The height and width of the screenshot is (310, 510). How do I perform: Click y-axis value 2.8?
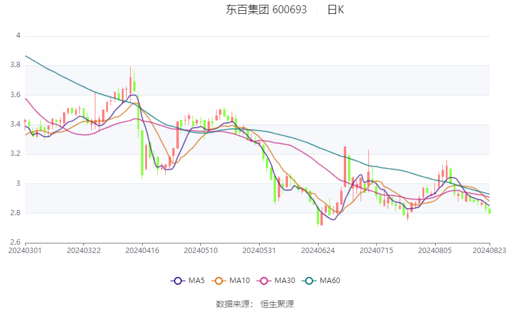(15, 213)
